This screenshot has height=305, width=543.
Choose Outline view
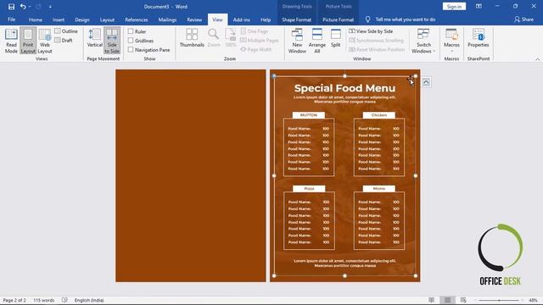pos(66,31)
